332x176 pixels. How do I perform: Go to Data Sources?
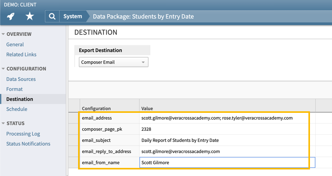tap(21, 79)
